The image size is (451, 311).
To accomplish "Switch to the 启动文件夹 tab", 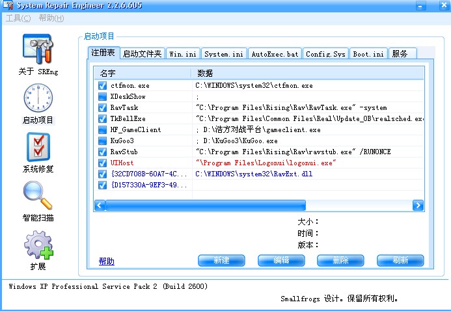I will tap(143, 54).
